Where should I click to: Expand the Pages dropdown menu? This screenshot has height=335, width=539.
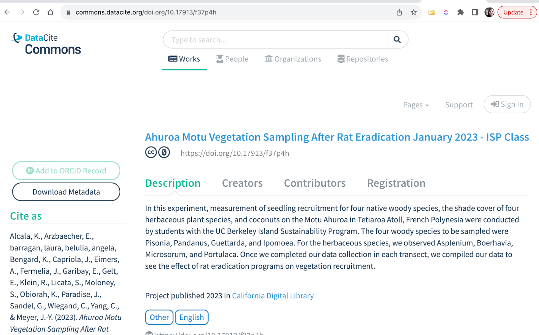[416, 105]
